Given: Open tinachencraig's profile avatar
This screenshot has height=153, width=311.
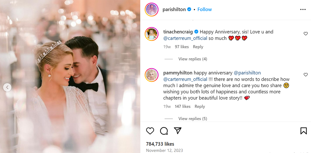Looking at the screenshot, I should [x=152, y=33].
